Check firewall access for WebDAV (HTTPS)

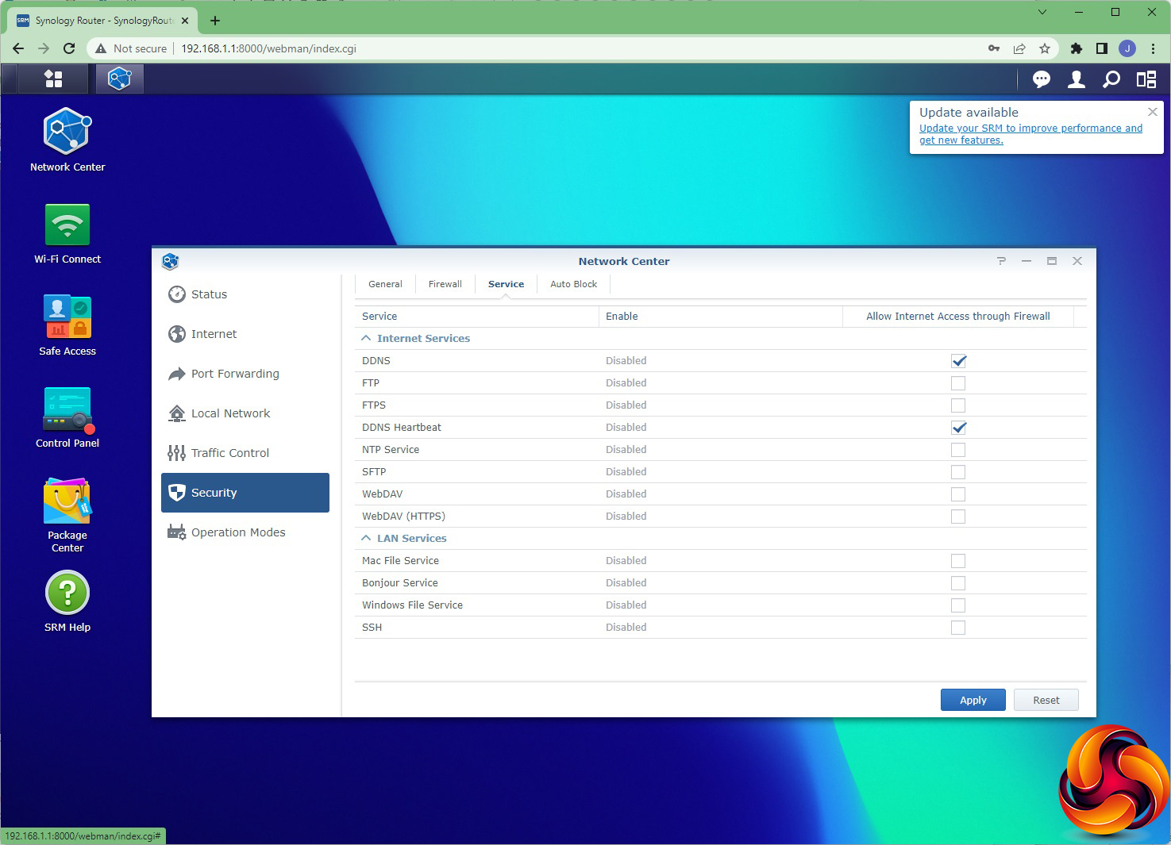(958, 517)
